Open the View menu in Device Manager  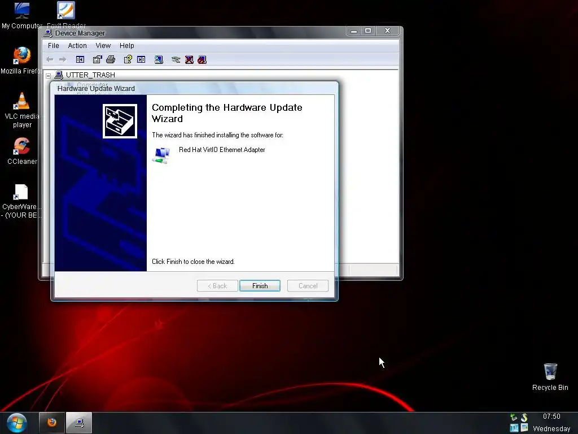(103, 45)
